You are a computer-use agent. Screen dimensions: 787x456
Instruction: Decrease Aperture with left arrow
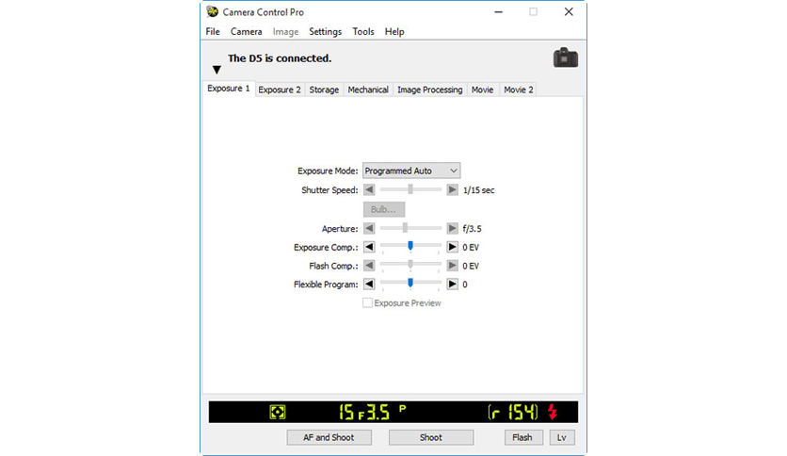tap(369, 229)
